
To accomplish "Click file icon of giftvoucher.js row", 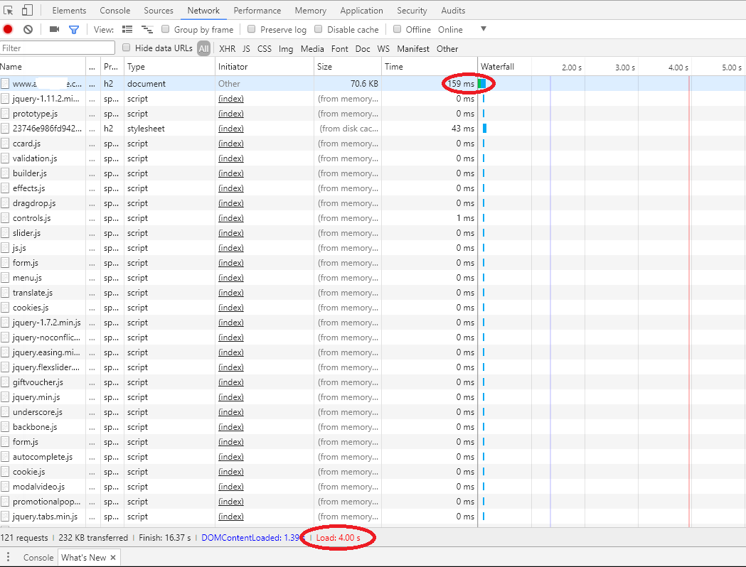I will [x=5, y=382].
